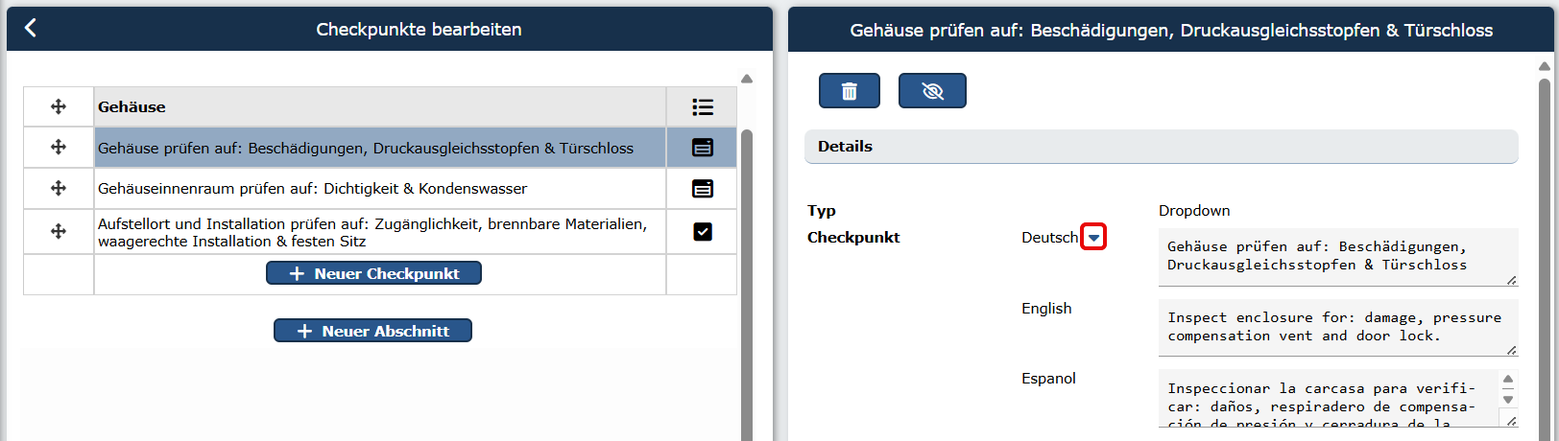1559x441 pixels.
Task: Select Gehäuseinnenraum prüfen checkpoint row
Action: pos(380,188)
